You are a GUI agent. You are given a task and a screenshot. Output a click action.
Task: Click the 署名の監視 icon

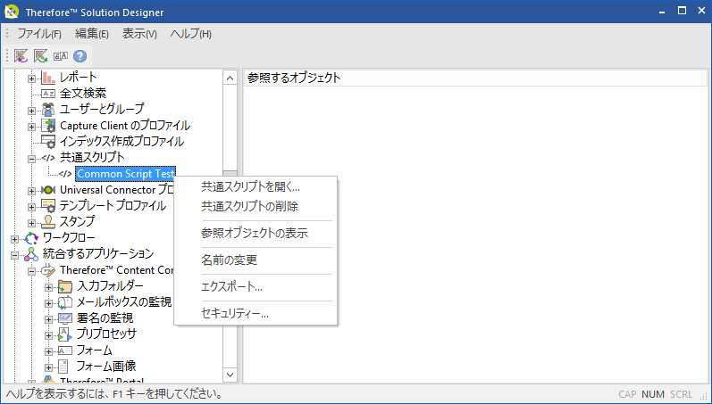click(65, 318)
